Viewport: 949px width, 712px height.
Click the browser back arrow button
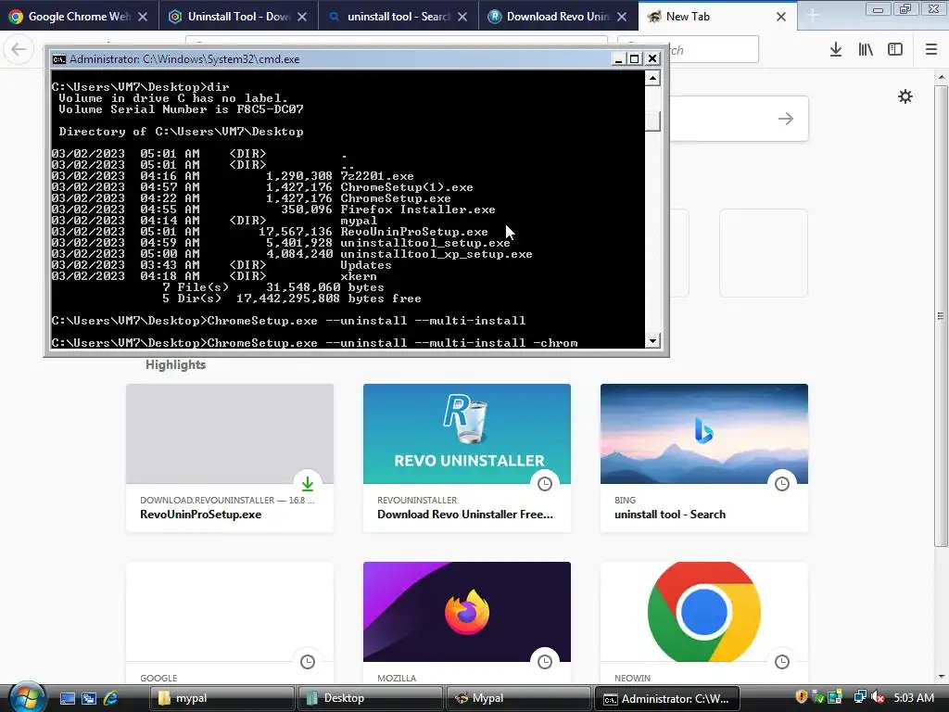[x=19, y=49]
